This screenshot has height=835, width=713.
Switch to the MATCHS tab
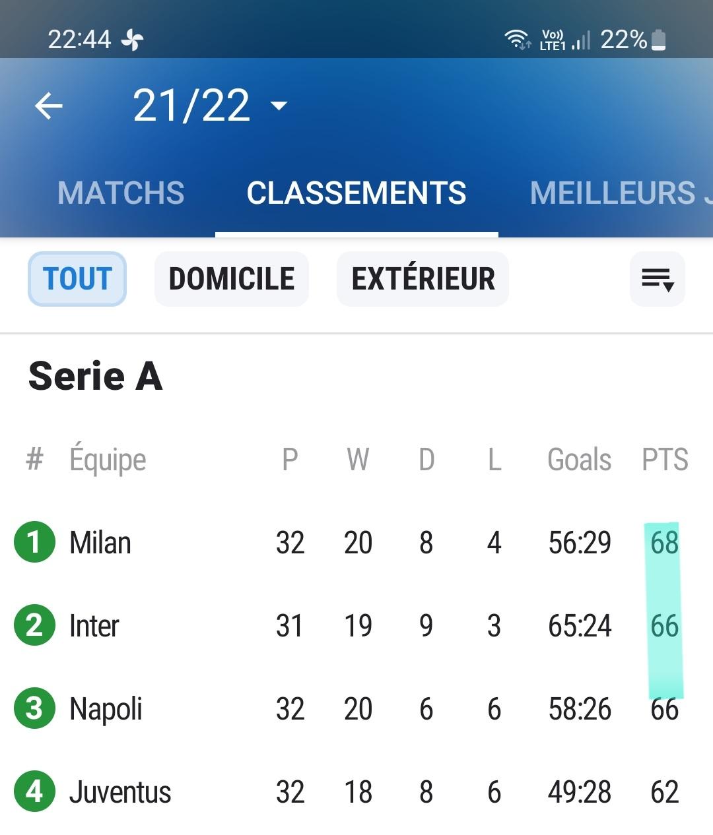click(x=121, y=193)
